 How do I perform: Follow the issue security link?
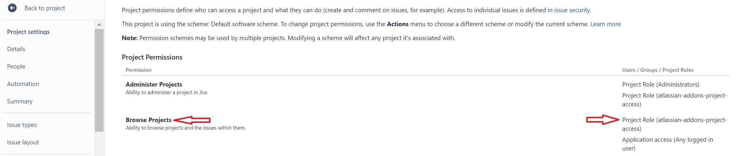572,10
